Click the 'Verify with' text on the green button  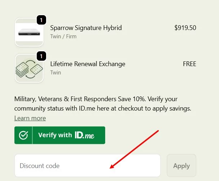pyautogui.click(x=55, y=135)
